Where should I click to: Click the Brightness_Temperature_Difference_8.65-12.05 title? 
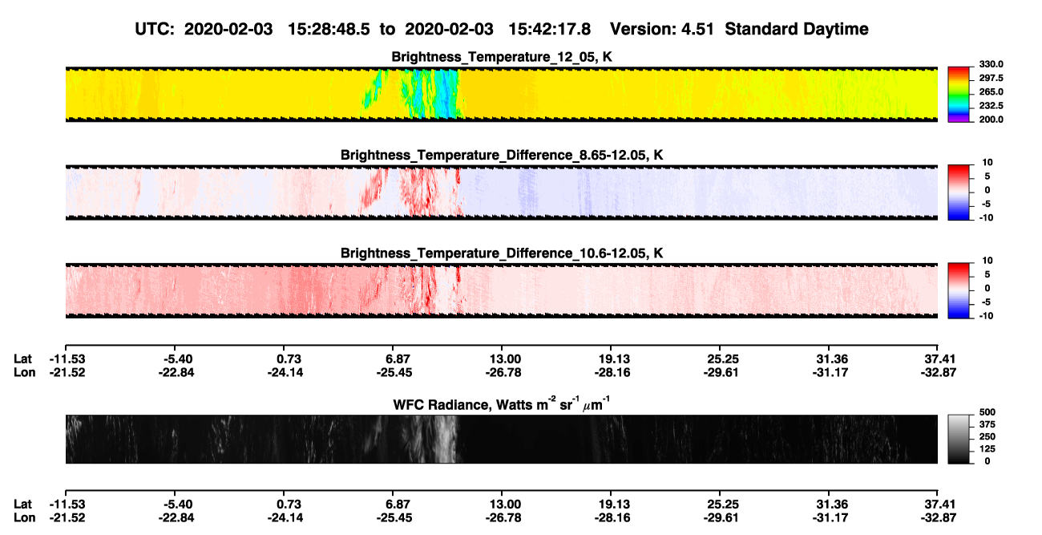pos(501,155)
